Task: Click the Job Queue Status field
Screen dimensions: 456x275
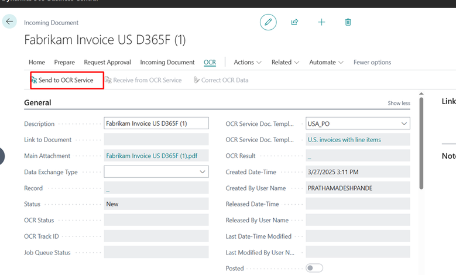Action: 156,252
